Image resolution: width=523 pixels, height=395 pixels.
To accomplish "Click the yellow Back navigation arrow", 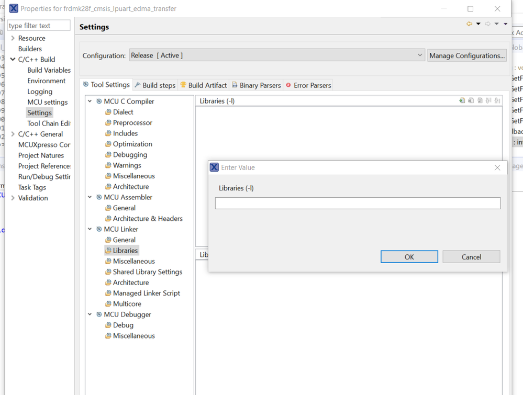I will [469, 24].
